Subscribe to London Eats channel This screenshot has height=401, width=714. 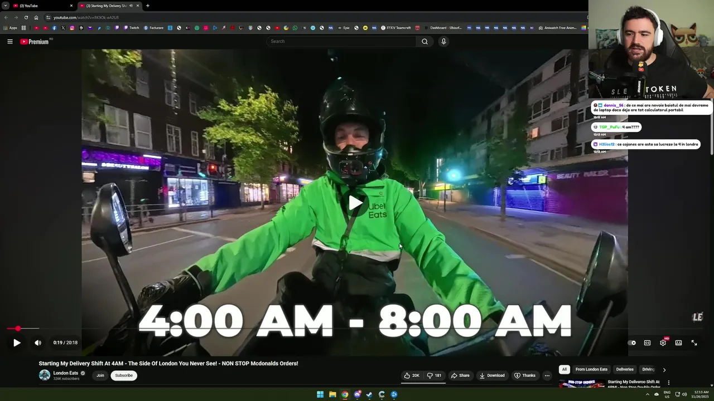(x=124, y=375)
